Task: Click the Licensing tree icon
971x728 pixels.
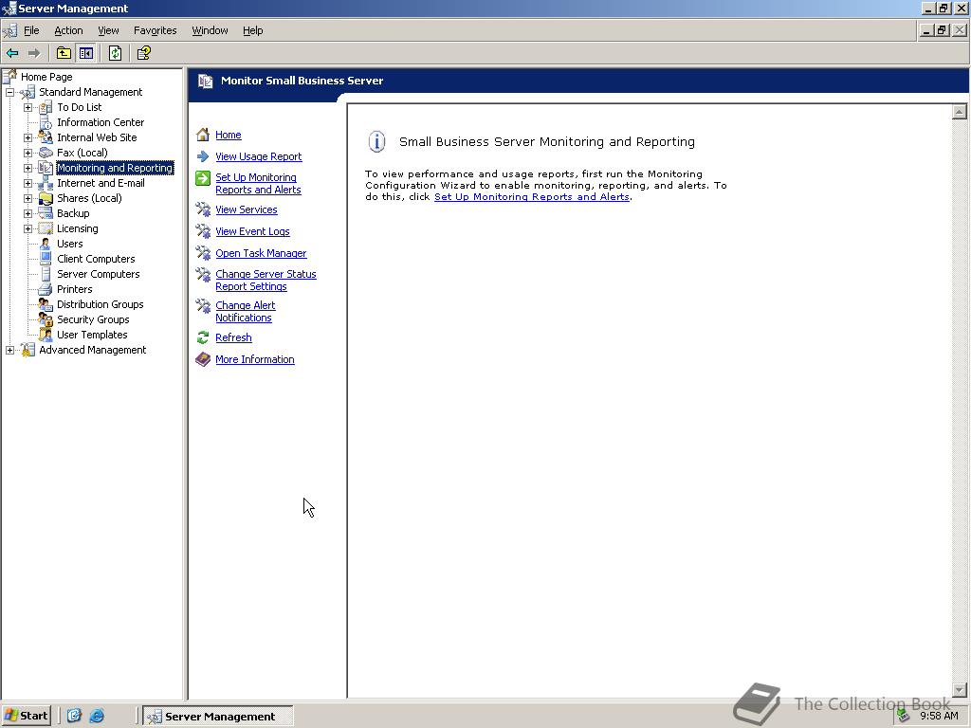Action: (46, 228)
